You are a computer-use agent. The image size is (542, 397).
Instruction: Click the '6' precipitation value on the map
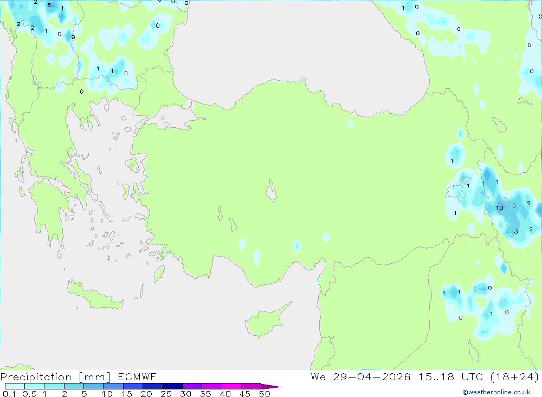49,5
